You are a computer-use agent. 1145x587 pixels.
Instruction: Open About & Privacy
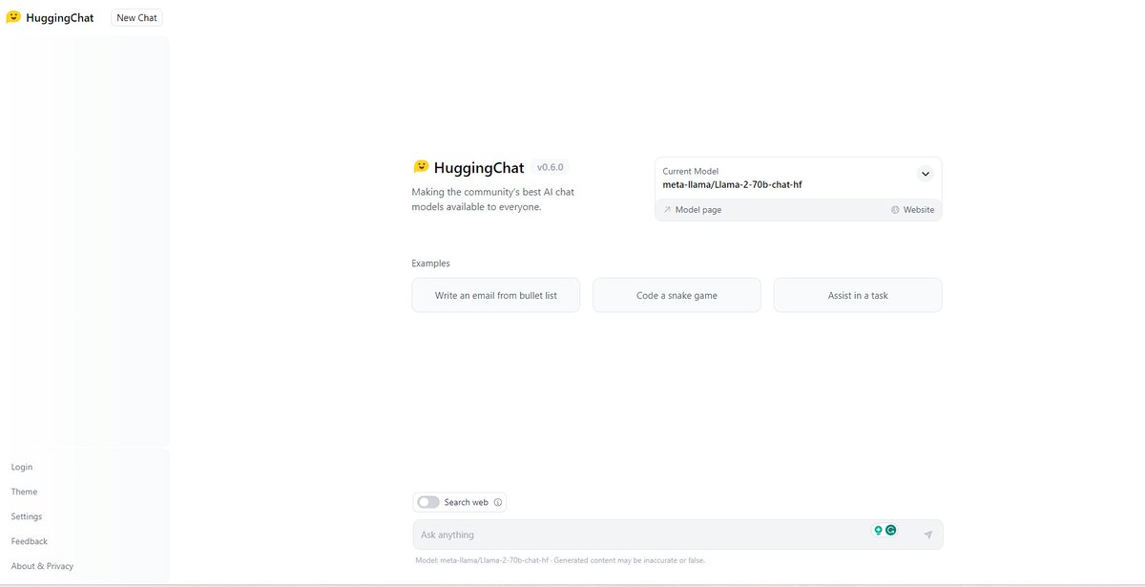pyautogui.click(x=42, y=566)
